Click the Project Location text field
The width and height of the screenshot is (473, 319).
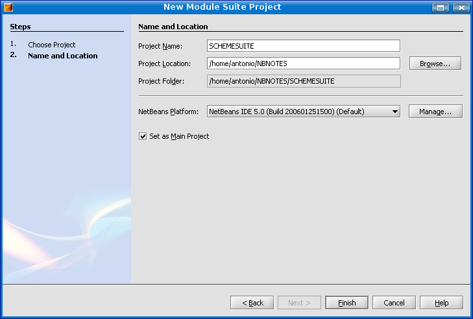click(x=304, y=64)
